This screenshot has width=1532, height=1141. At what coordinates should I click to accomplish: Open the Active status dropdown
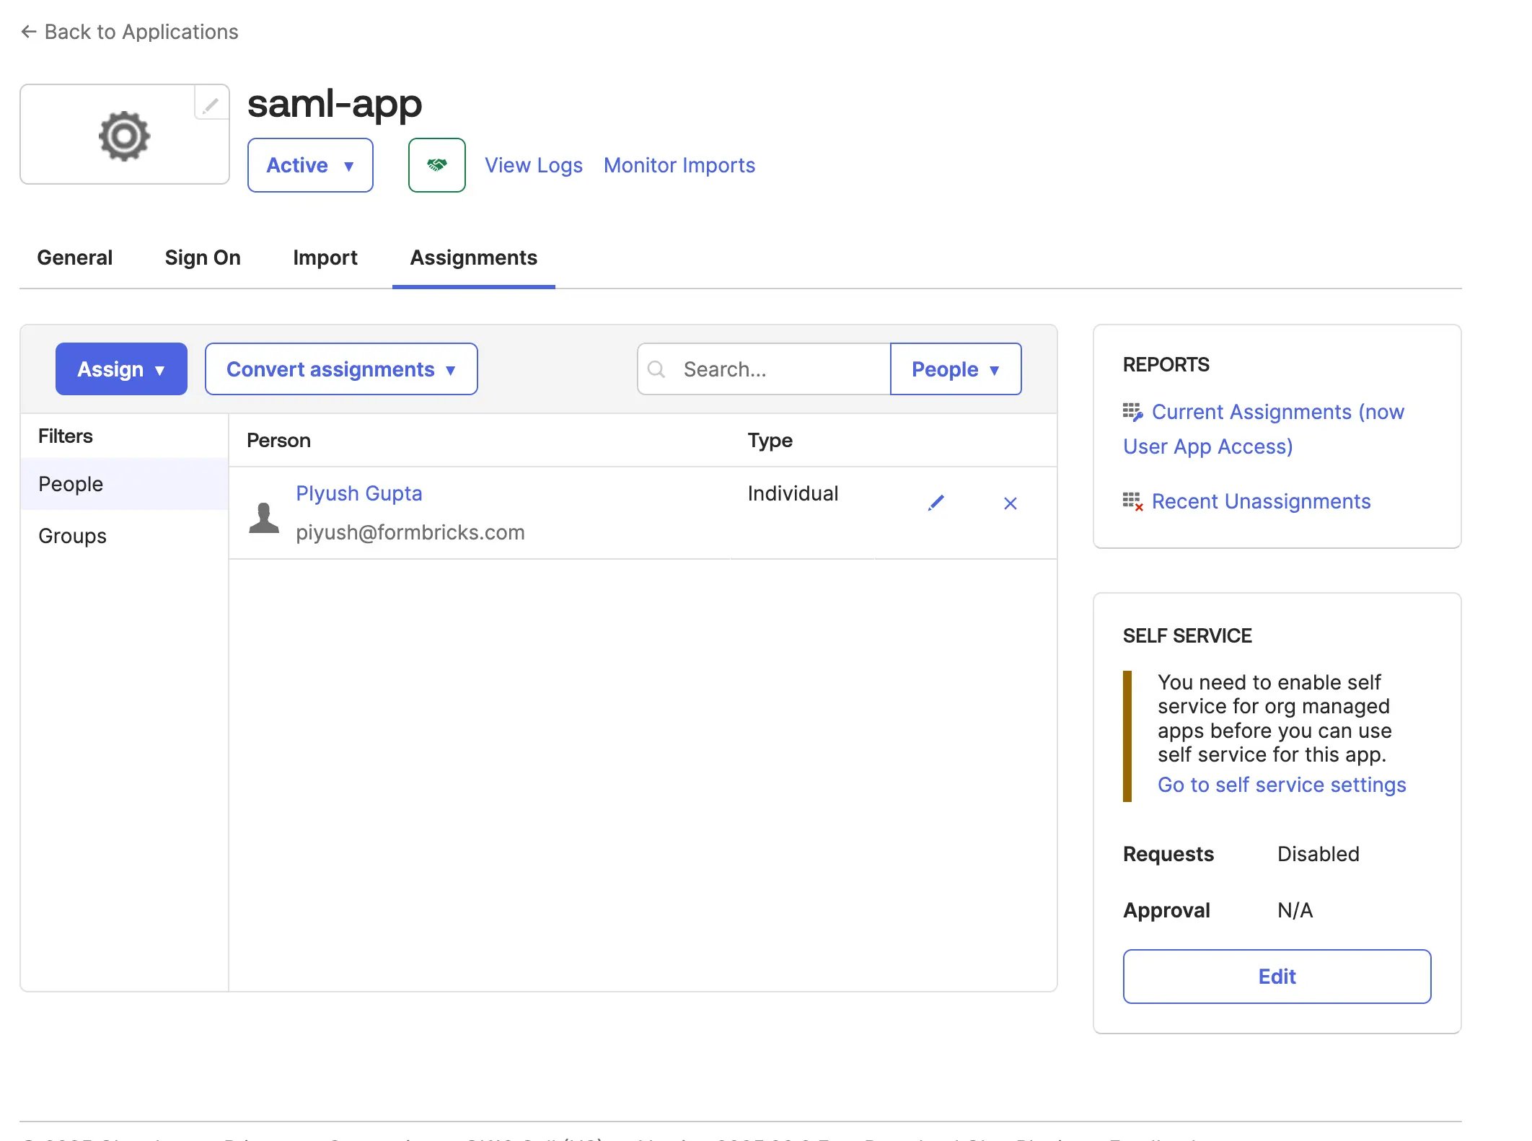point(310,165)
